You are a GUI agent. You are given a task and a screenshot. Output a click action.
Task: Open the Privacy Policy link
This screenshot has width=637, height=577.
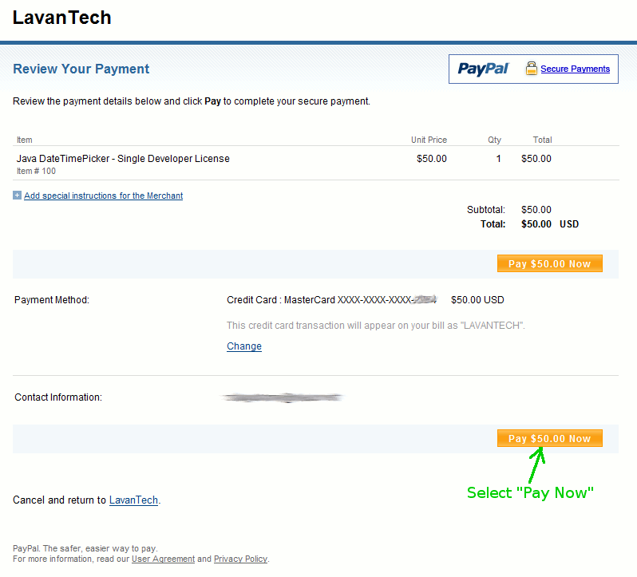[x=240, y=559]
